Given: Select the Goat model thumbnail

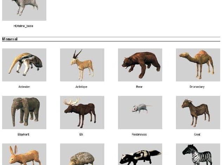Looking at the screenshot, I should 198,112.
